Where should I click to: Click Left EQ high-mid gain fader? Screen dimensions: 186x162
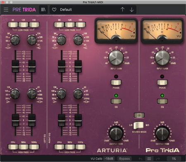pyautogui.click(x=15, y=67)
